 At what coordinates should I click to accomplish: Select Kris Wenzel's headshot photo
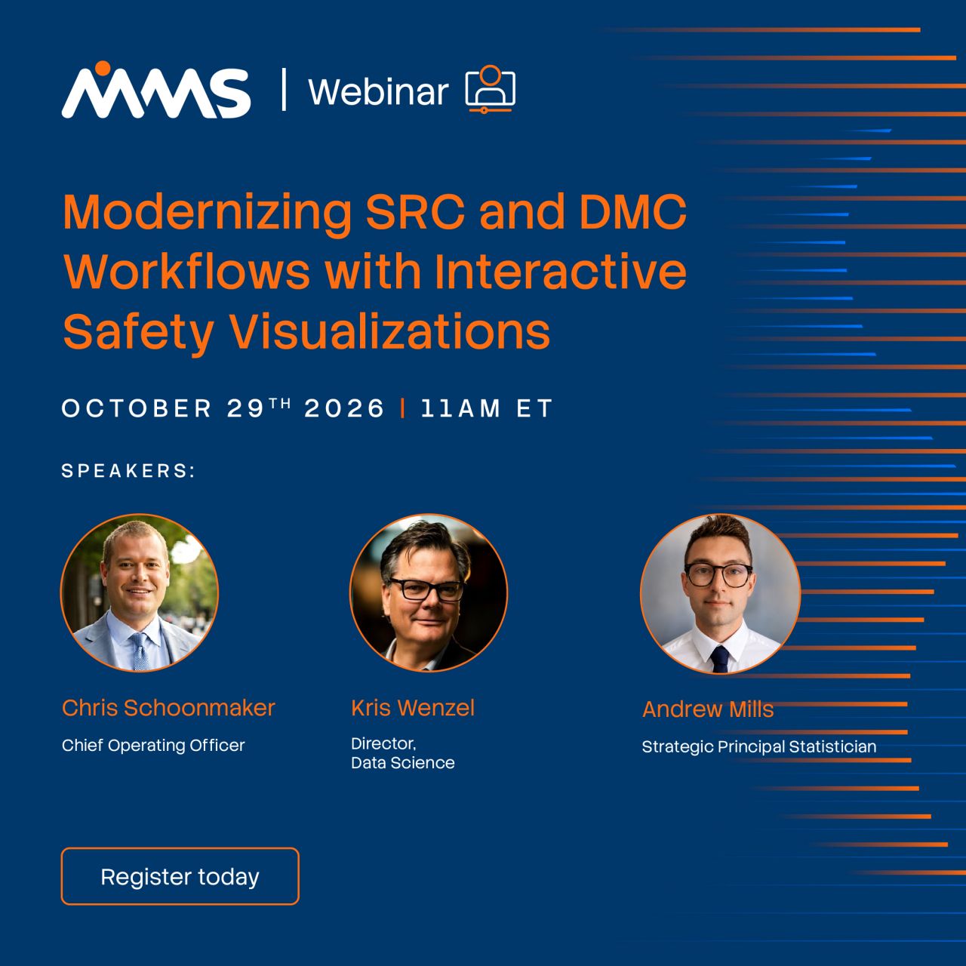coord(429,593)
